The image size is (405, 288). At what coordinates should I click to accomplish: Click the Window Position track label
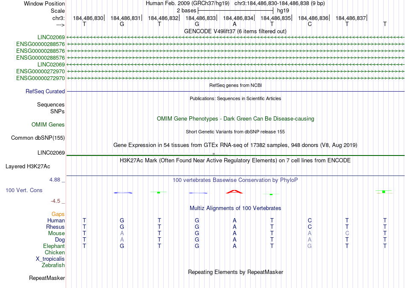44,3
